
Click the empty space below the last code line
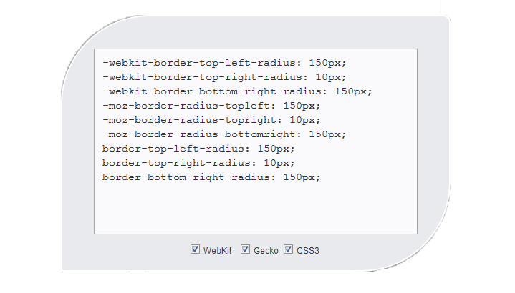click(x=256, y=208)
